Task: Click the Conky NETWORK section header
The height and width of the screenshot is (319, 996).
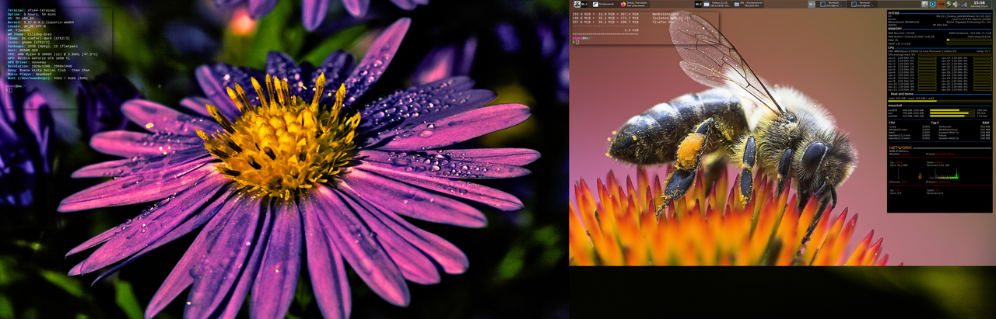Action: 900,147
